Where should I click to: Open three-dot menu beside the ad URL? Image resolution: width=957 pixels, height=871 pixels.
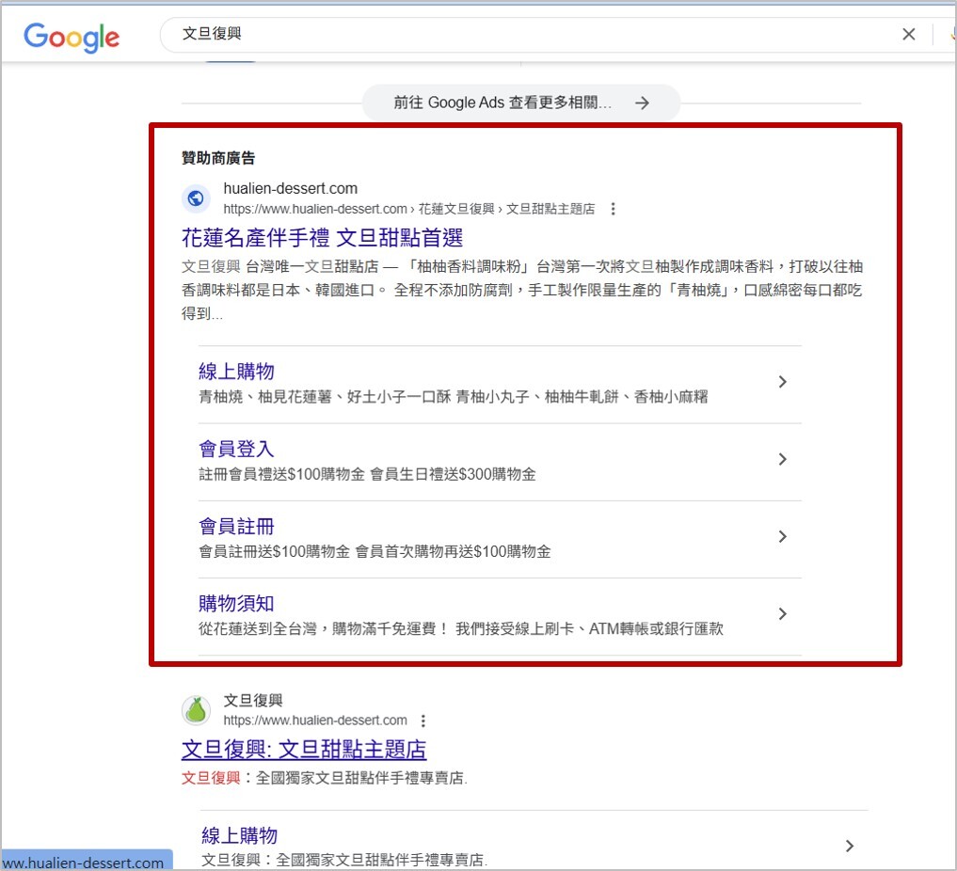point(614,209)
